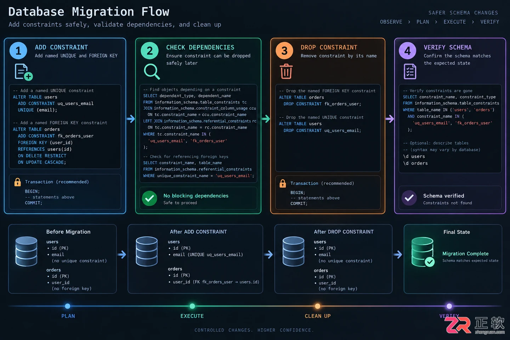The image size is (510, 340).
Task: Click the Before Migration database icon
Action: click(x=27, y=251)
